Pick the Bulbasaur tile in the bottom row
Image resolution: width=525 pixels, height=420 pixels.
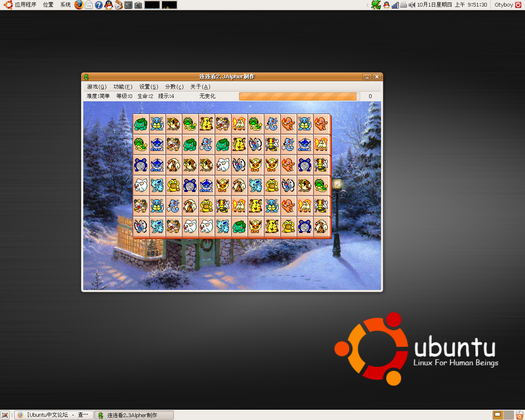point(239,226)
